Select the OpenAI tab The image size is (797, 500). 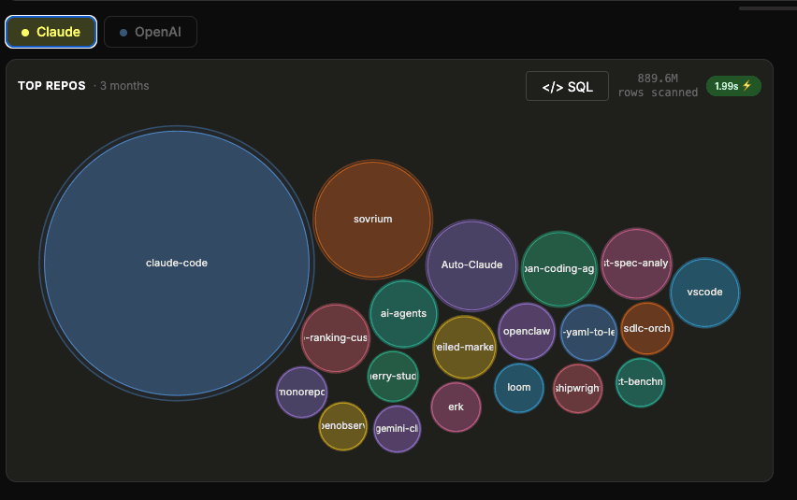tap(151, 32)
